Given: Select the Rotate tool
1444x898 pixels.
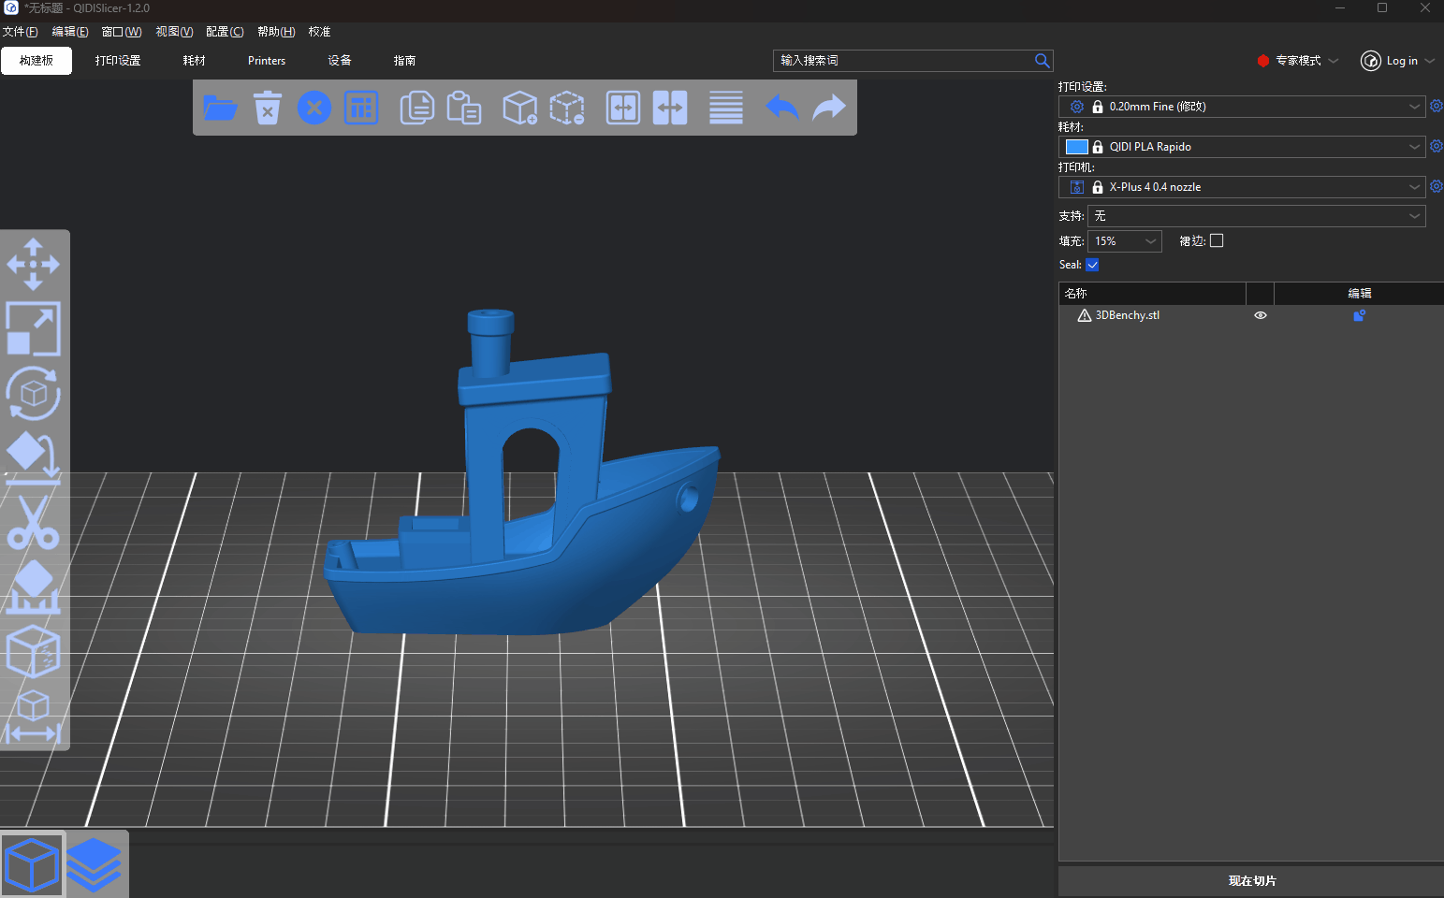Looking at the screenshot, I should (x=34, y=393).
